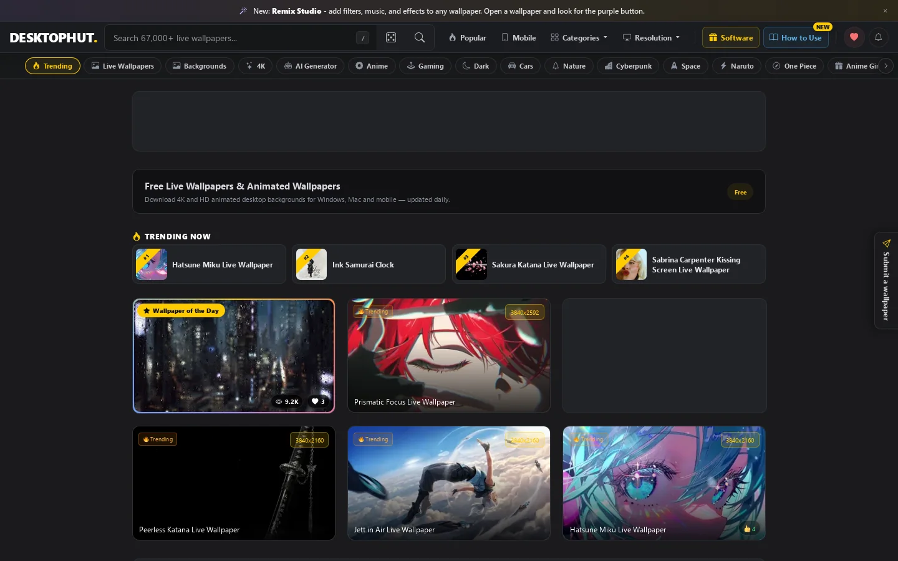Click the random dice icon
Image resolution: width=898 pixels, height=561 pixels.
[391, 38]
